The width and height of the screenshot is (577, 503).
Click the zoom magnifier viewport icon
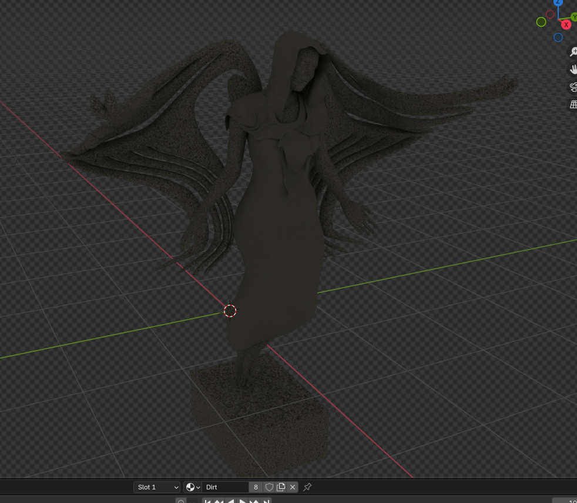coord(573,52)
